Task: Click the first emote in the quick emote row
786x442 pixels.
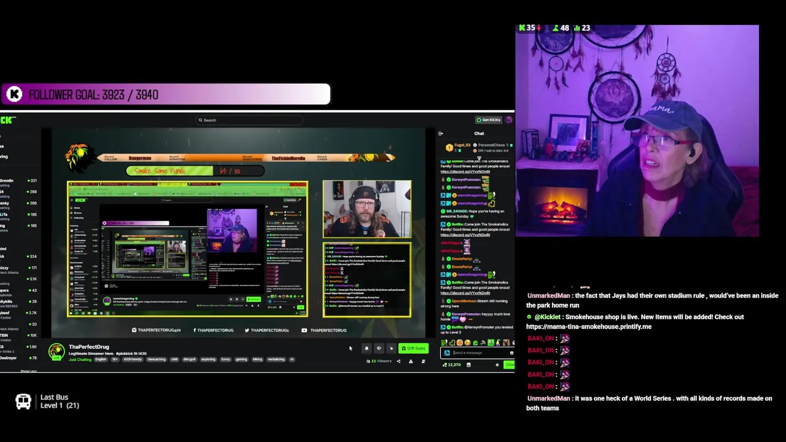Action: coord(444,343)
